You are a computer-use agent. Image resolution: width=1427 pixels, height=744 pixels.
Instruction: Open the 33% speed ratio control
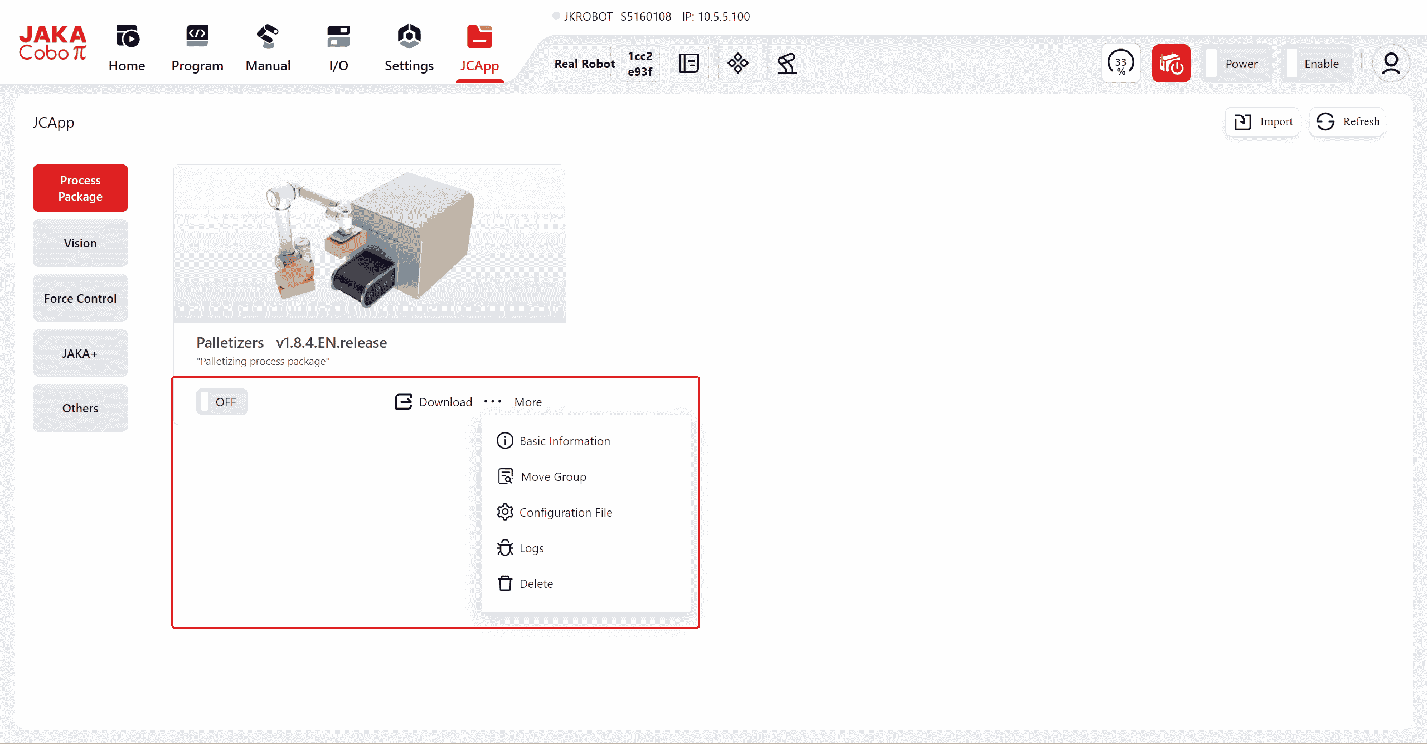(1120, 64)
